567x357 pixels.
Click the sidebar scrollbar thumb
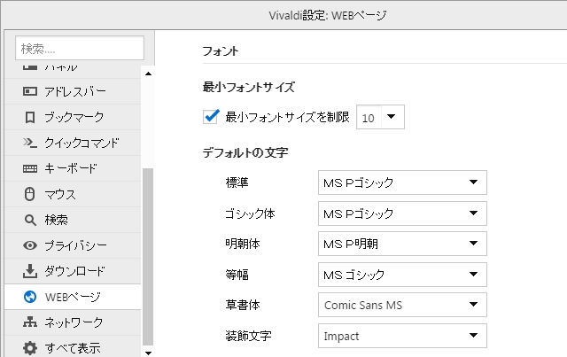coord(148,257)
